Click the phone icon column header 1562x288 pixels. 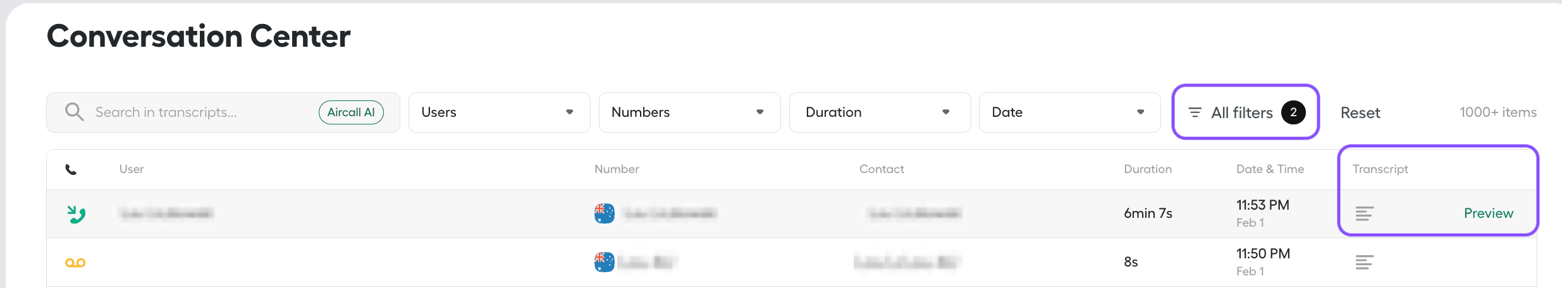click(71, 169)
